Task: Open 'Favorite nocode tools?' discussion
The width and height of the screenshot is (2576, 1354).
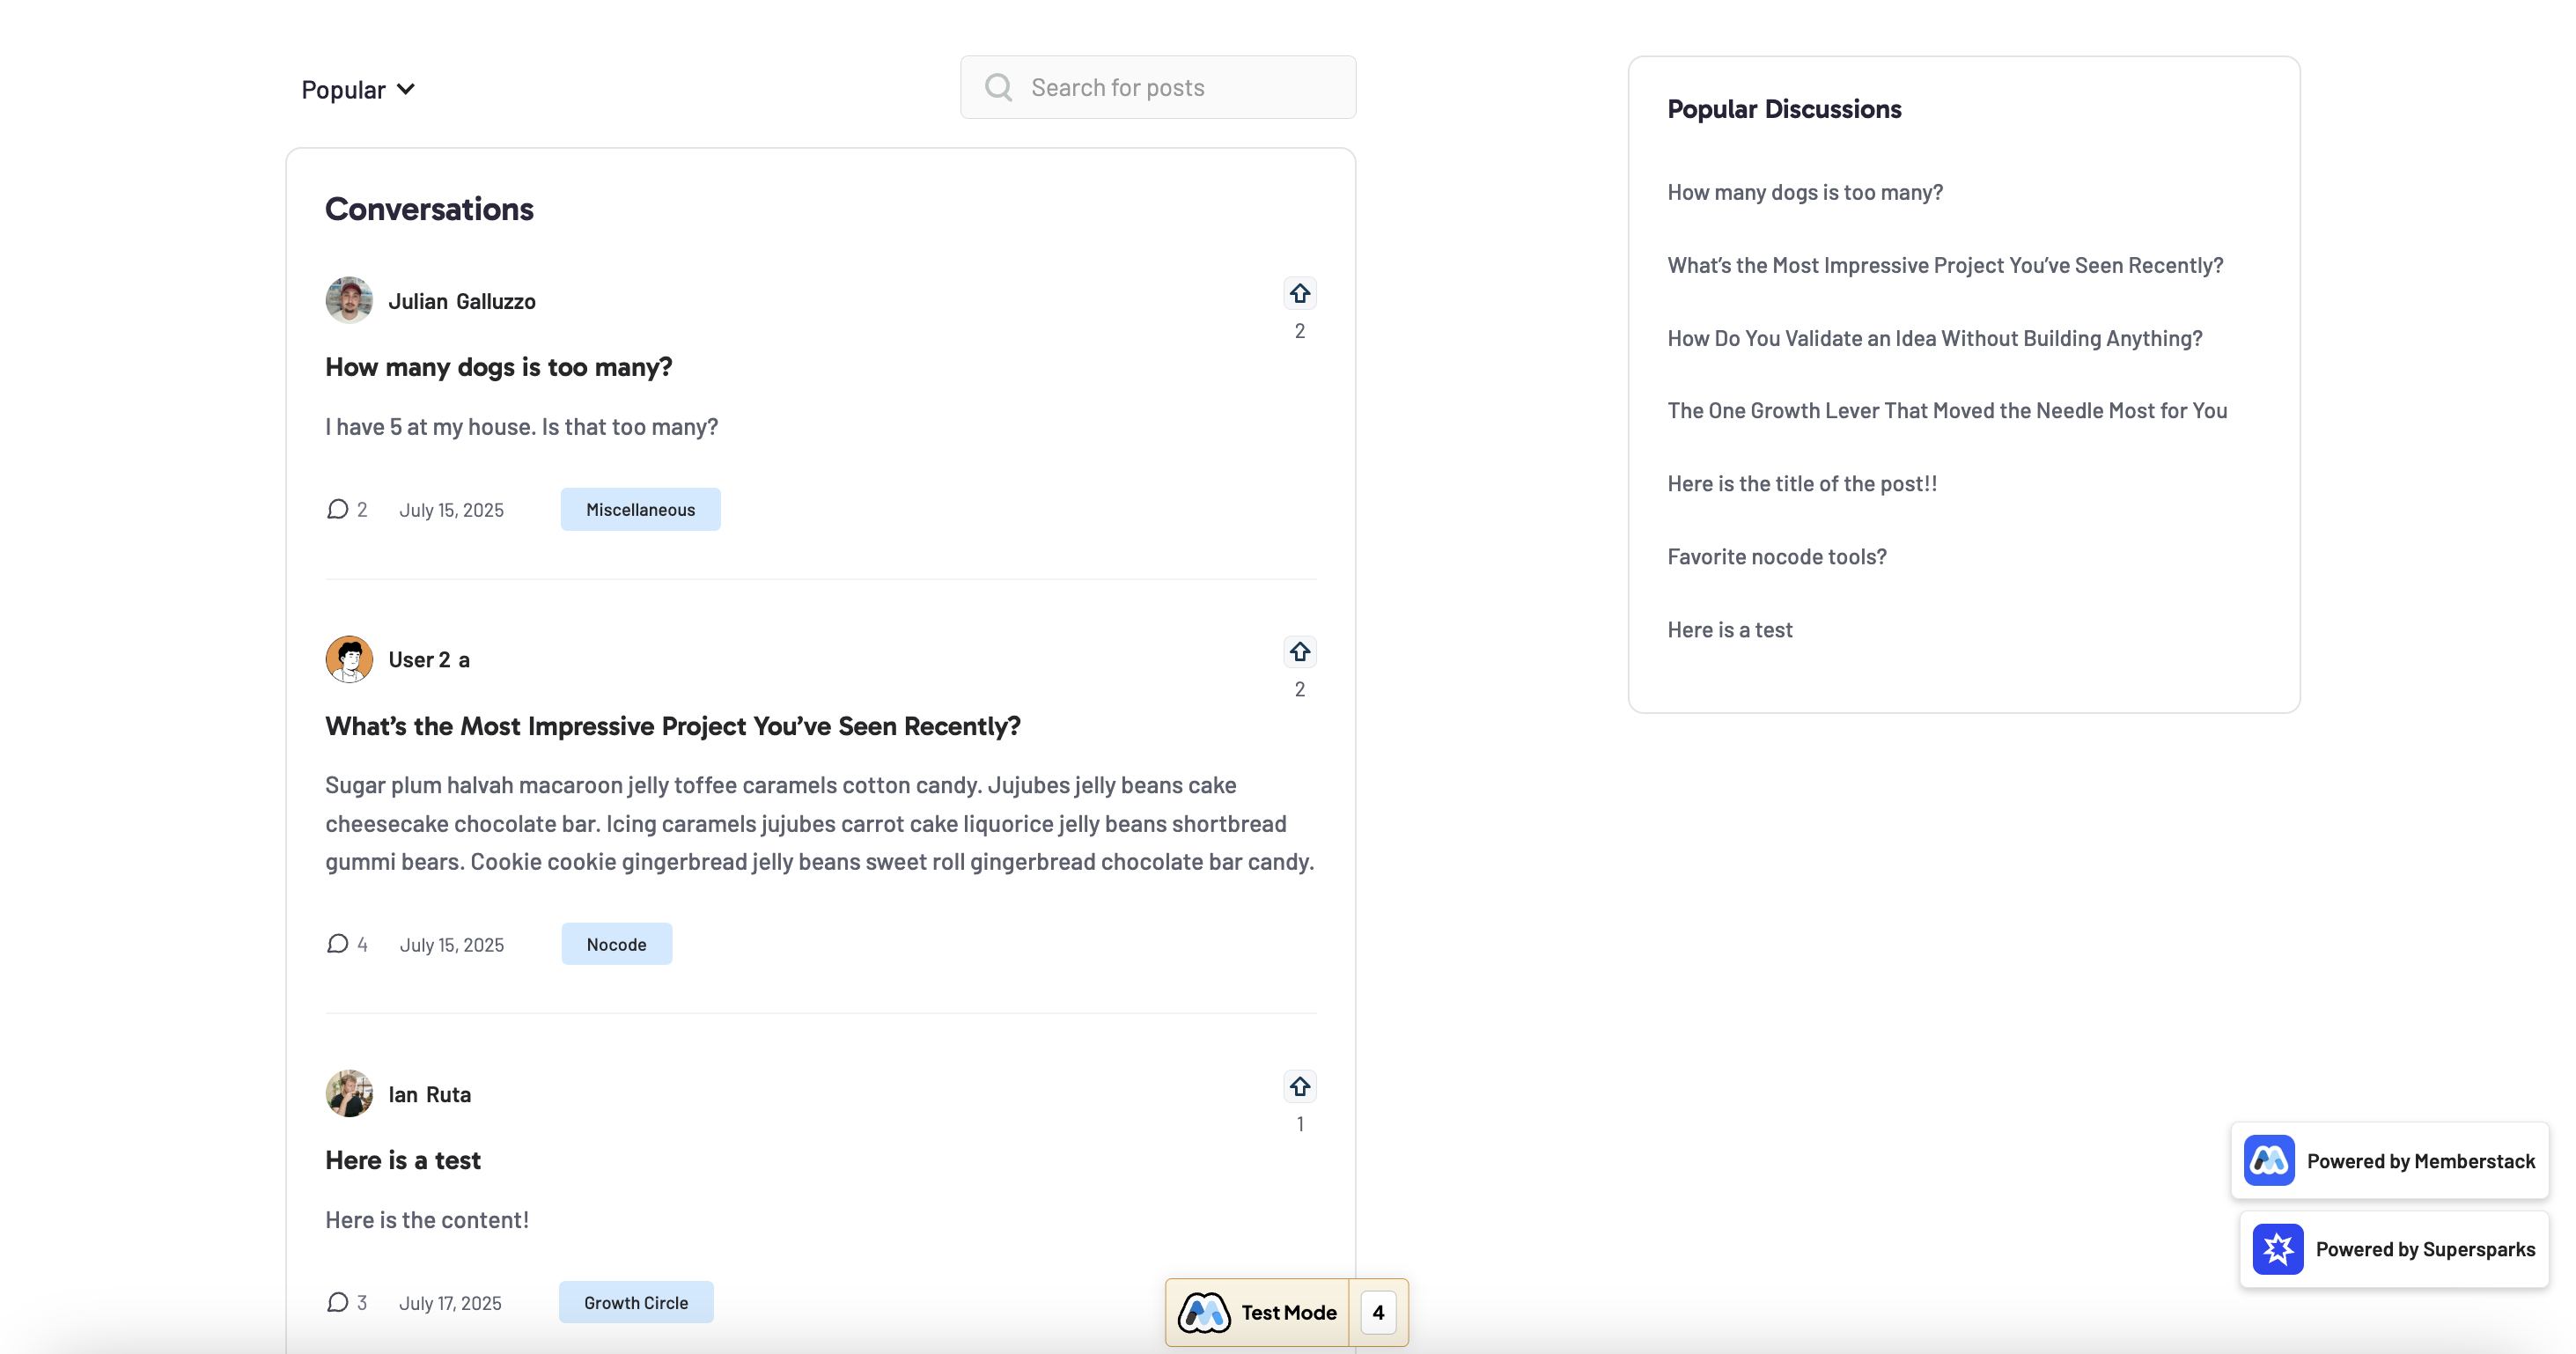Action: (1776, 556)
